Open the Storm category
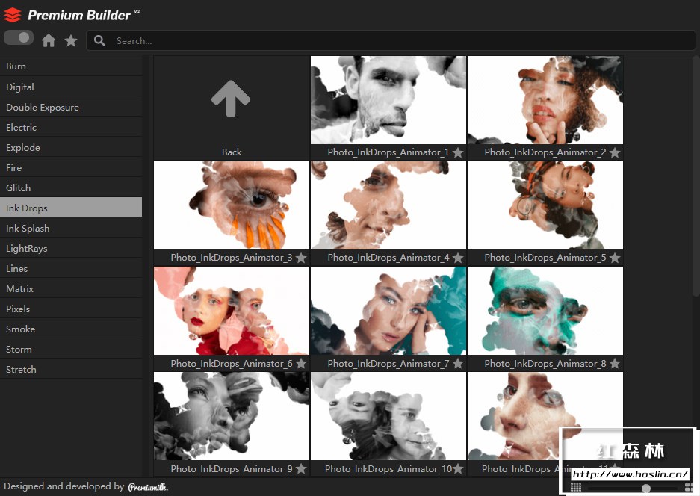 (x=71, y=349)
